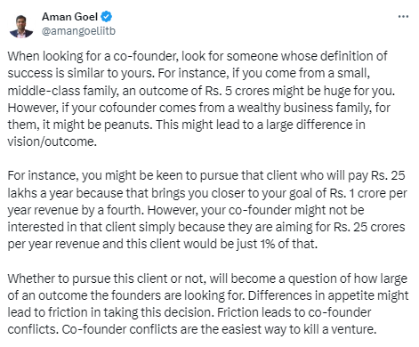
Task: Click the word 'vision/outcome.'
Action: tap(52, 141)
